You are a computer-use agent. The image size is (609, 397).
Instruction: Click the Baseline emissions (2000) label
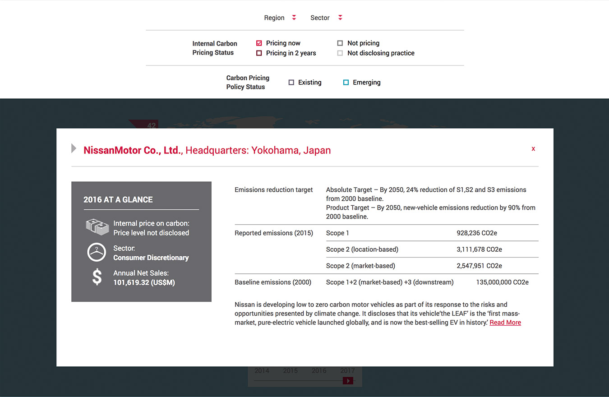click(x=273, y=282)
